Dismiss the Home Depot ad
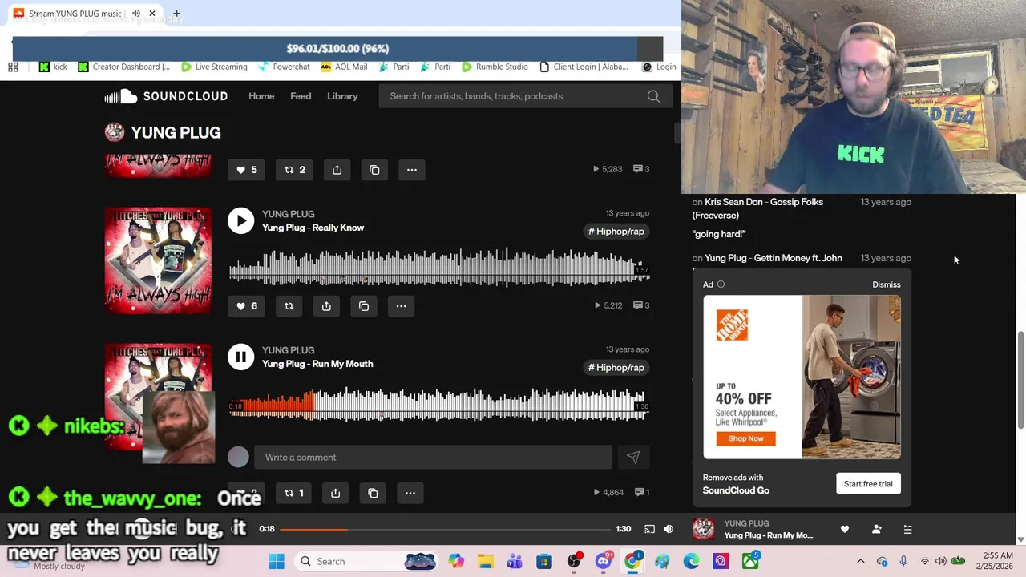 point(887,284)
